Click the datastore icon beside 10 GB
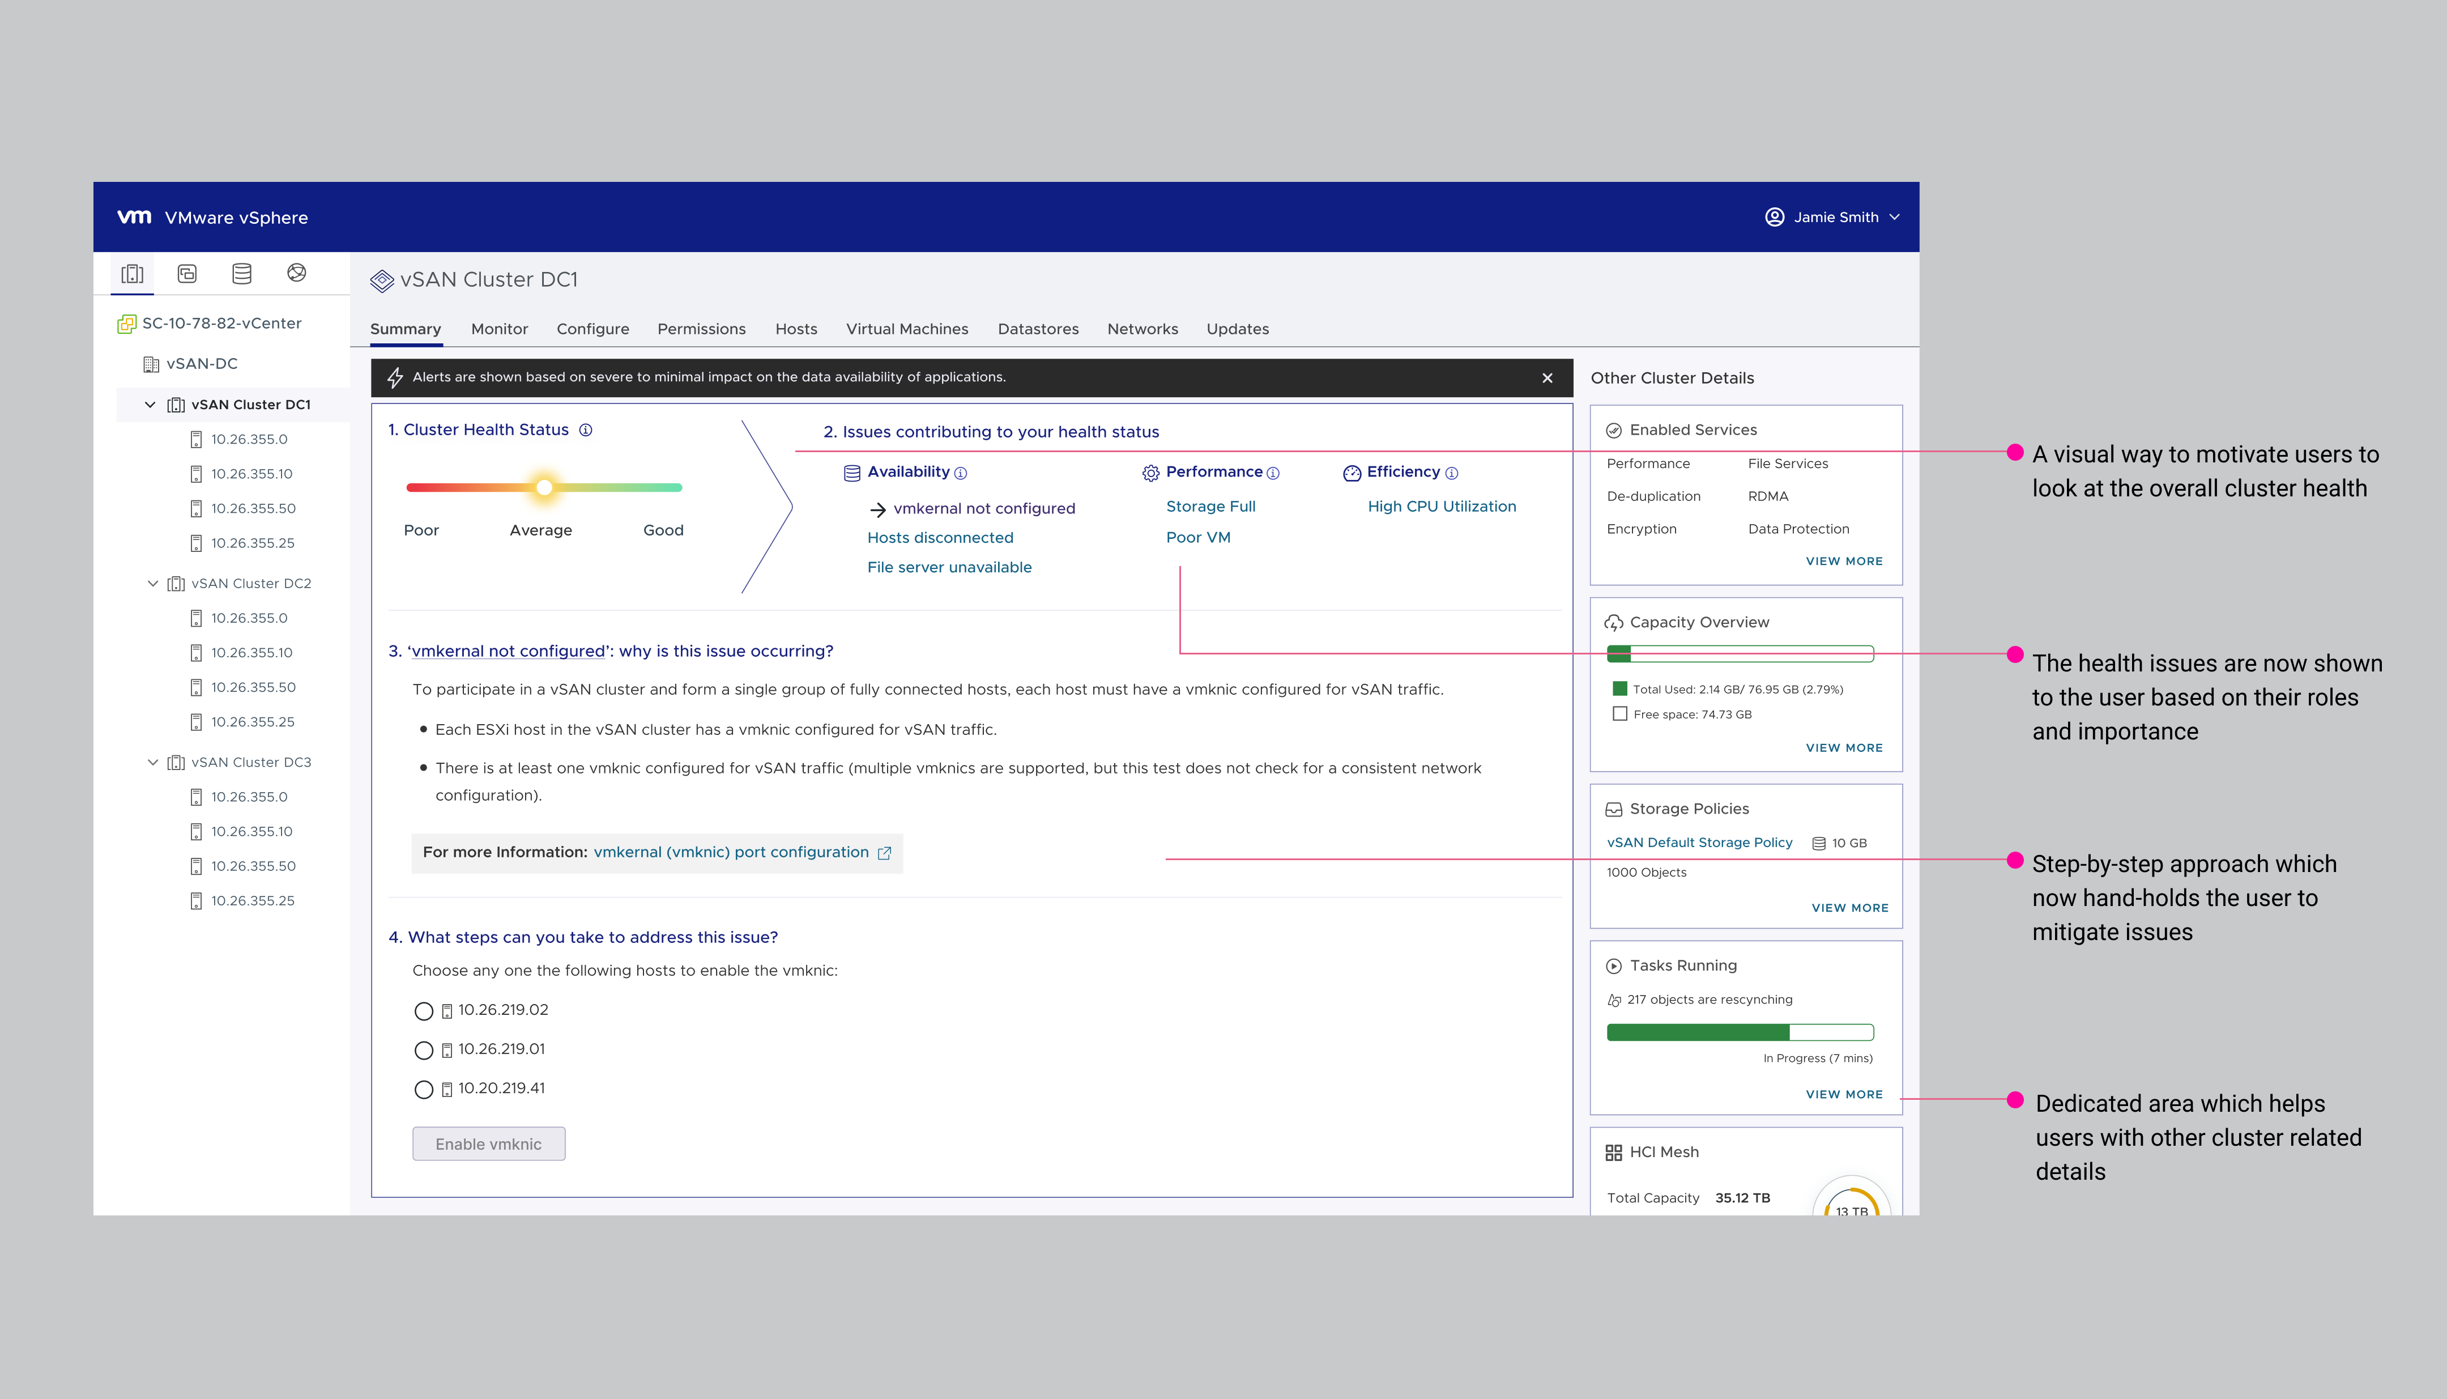This screenshot has width=2447, height=1399. [x=1818, y=844]
